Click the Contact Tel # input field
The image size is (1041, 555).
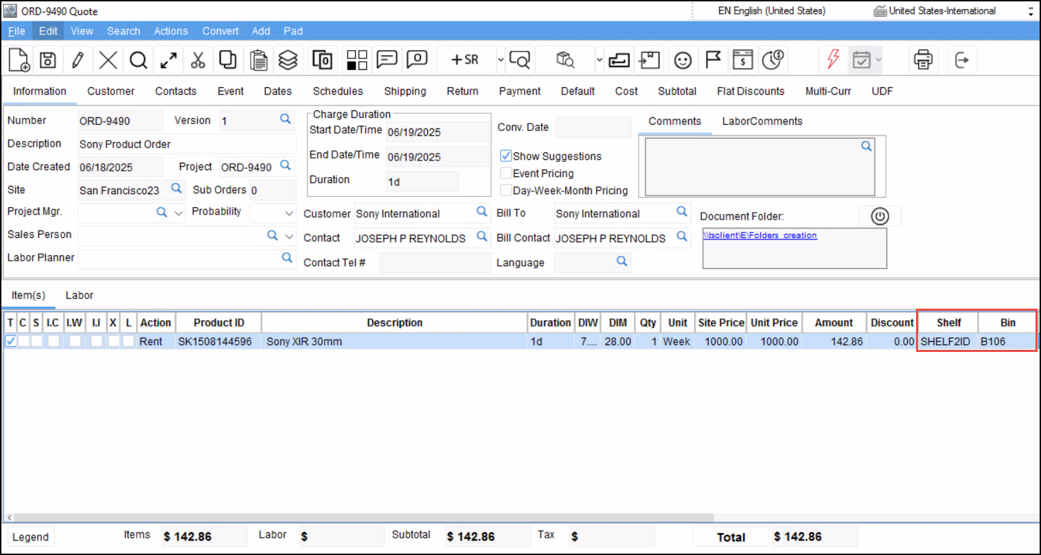click(435, 263)
